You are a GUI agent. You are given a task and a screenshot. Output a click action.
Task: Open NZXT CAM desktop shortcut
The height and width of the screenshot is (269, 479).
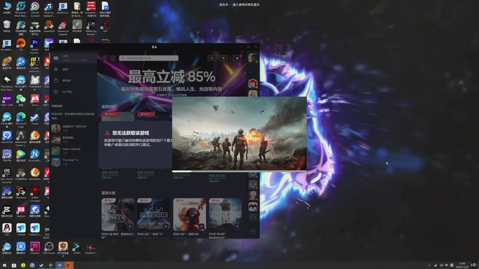coord(7,100)
